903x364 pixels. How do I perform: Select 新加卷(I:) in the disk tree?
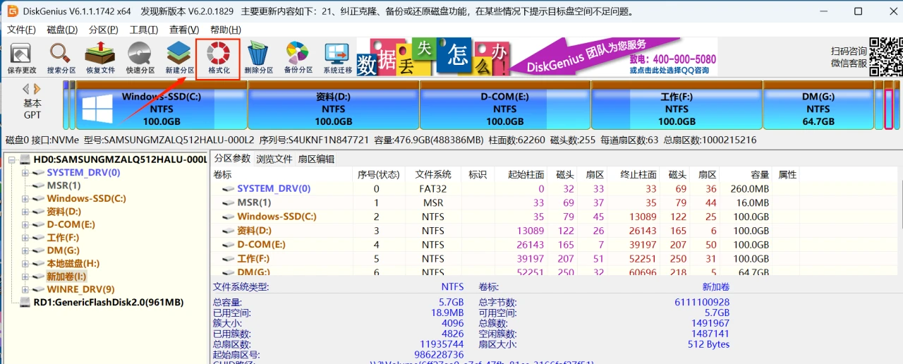[66, 277]
